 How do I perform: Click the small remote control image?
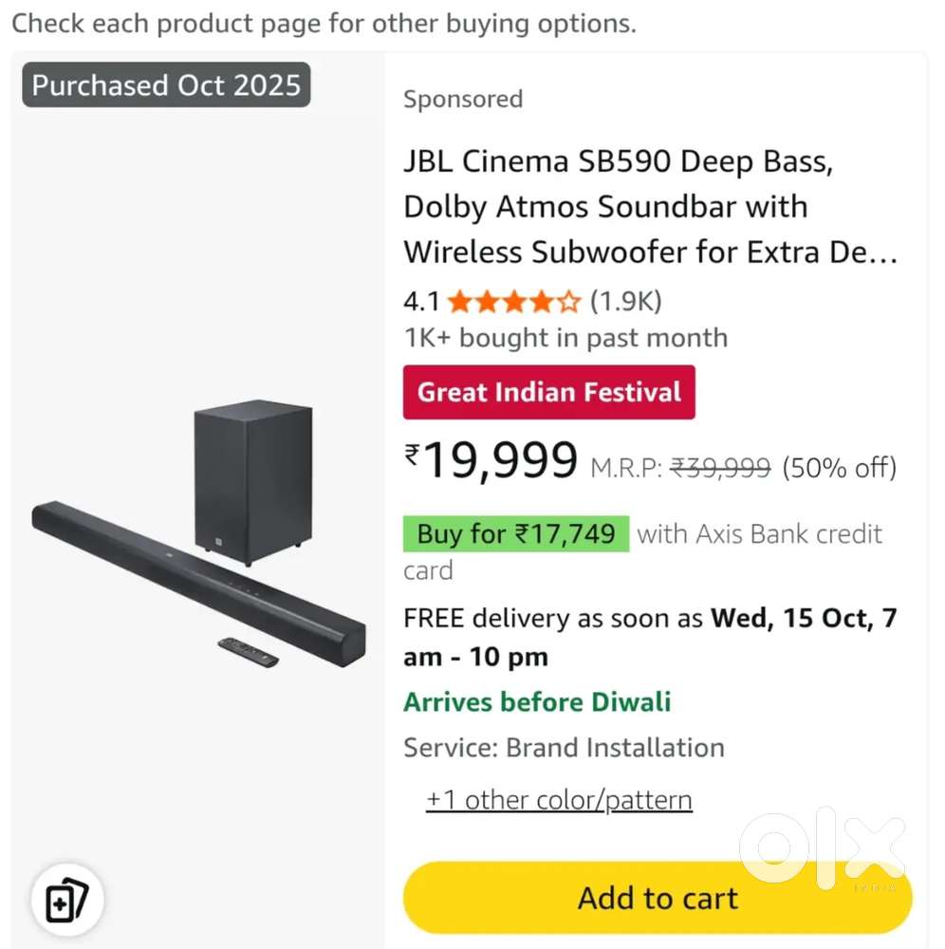[248, 651]
